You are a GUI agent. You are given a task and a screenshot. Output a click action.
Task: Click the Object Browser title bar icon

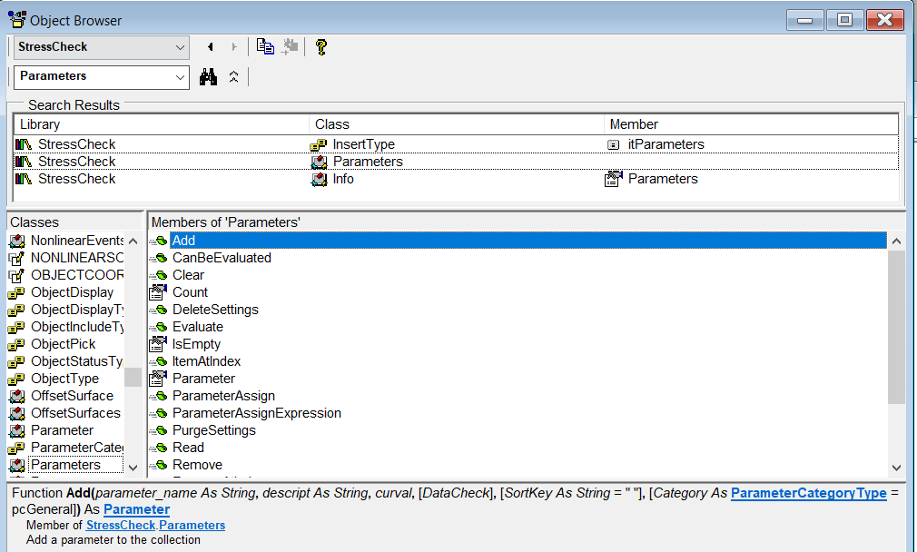click(x=16, y=19)
